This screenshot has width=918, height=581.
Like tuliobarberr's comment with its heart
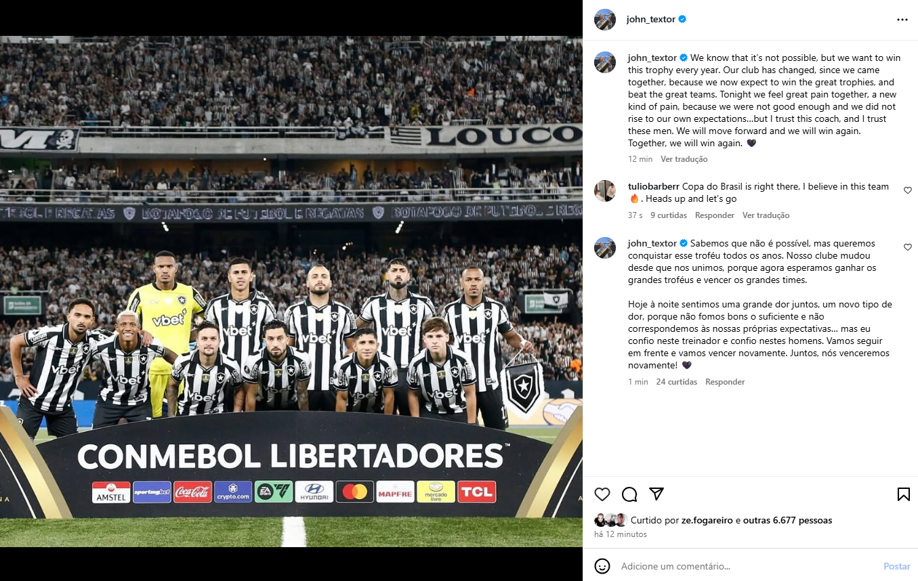(908, 191)
